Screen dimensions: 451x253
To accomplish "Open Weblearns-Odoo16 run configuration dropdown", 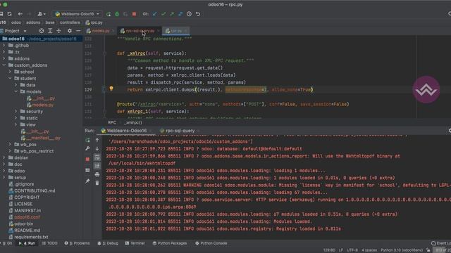I will [x=77, y=14].
